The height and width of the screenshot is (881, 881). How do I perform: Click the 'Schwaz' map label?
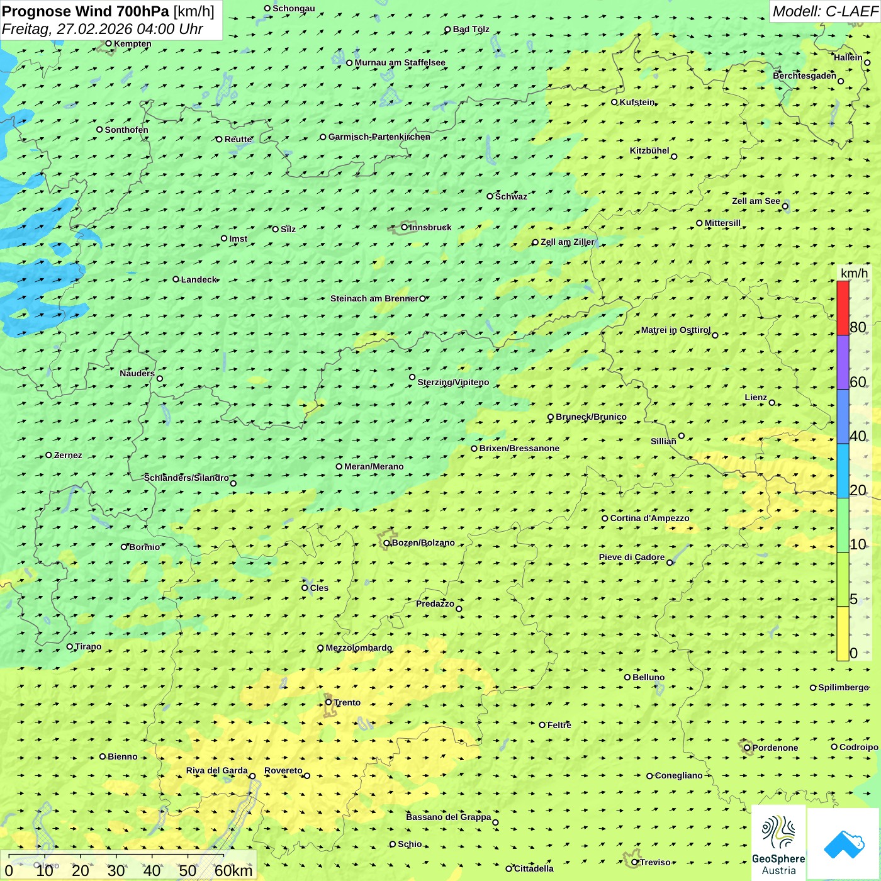pos(511,196)
